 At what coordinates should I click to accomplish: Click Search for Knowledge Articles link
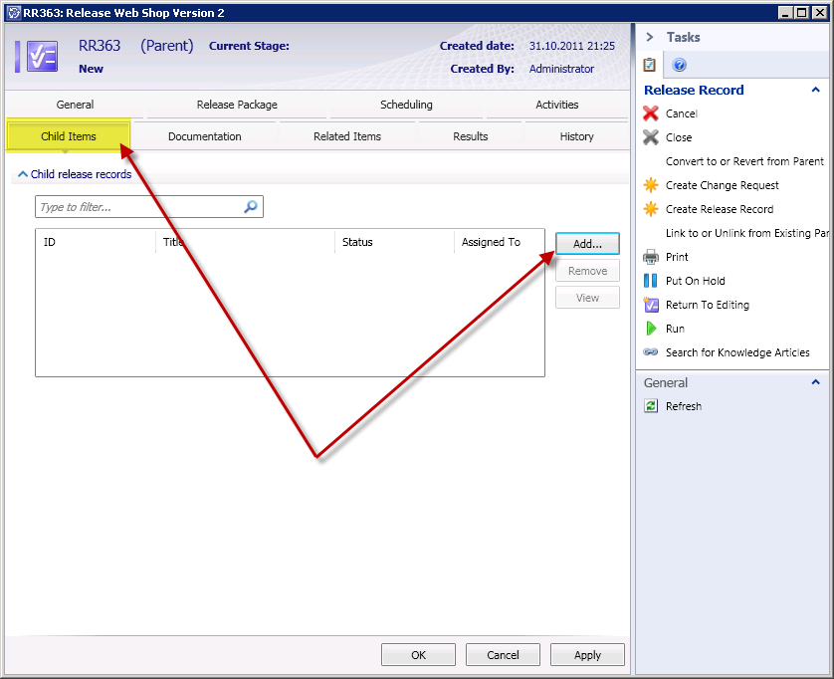click(x=737, y=352)
